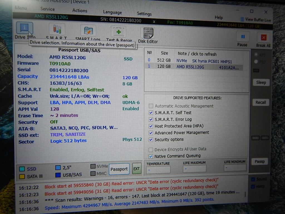Open the Menu menu
Image resolution: width=285 pixels, height=214 pixels.
tap(21, 8)
